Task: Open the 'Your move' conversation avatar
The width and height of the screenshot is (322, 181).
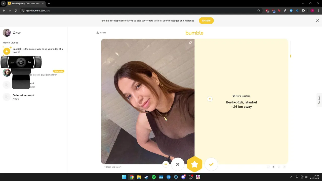Action: point(7,73)
